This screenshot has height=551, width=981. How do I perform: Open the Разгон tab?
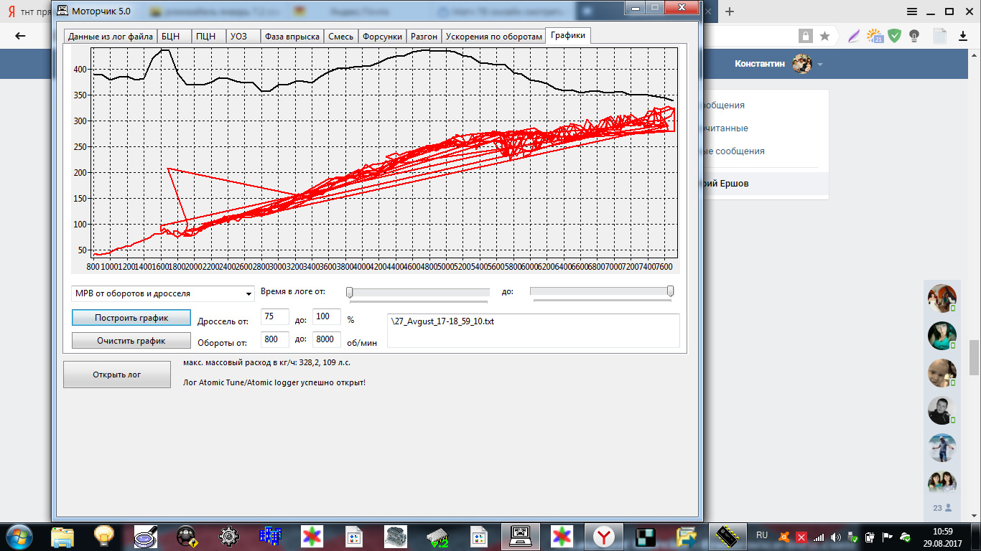[424, 37]
